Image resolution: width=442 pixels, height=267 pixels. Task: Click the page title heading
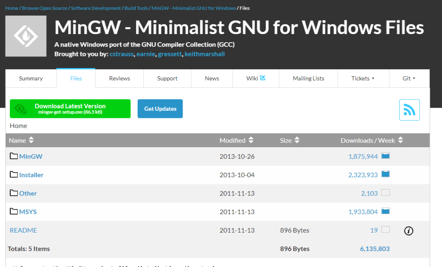[239, 27]
